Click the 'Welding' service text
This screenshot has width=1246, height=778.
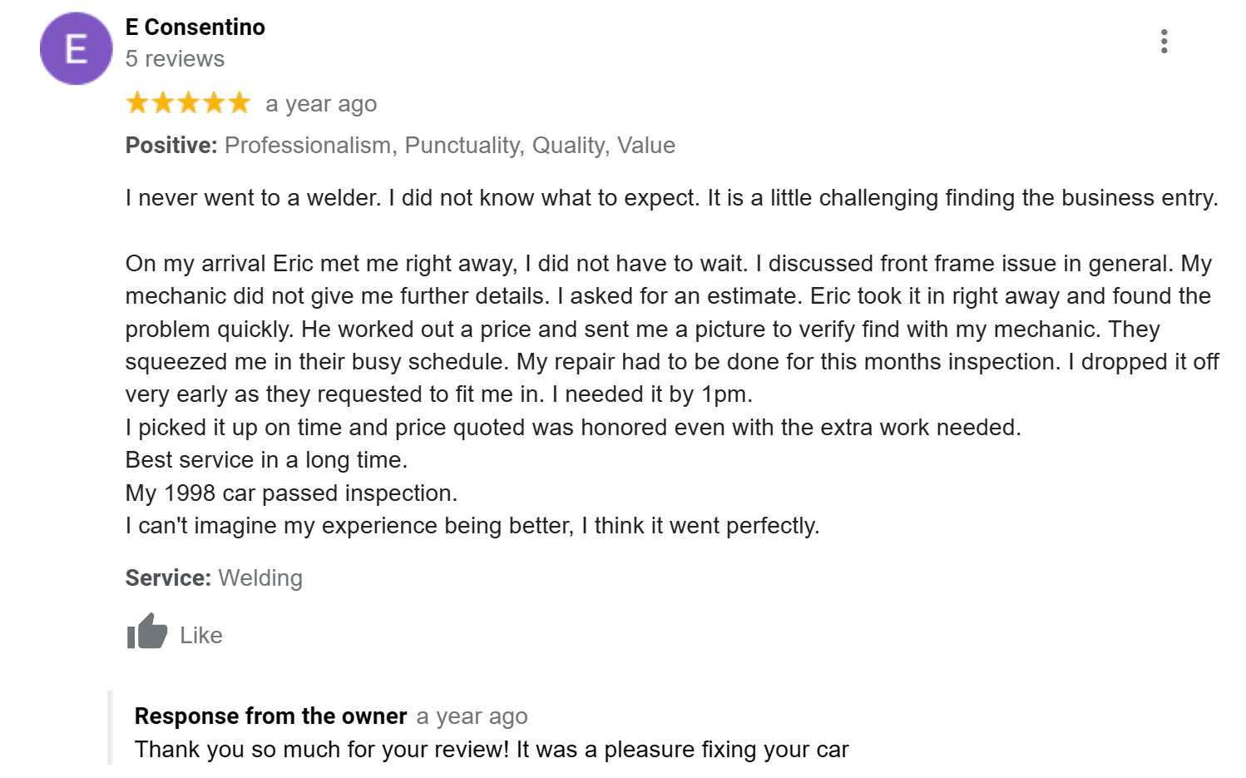click(x=260, y=578)
